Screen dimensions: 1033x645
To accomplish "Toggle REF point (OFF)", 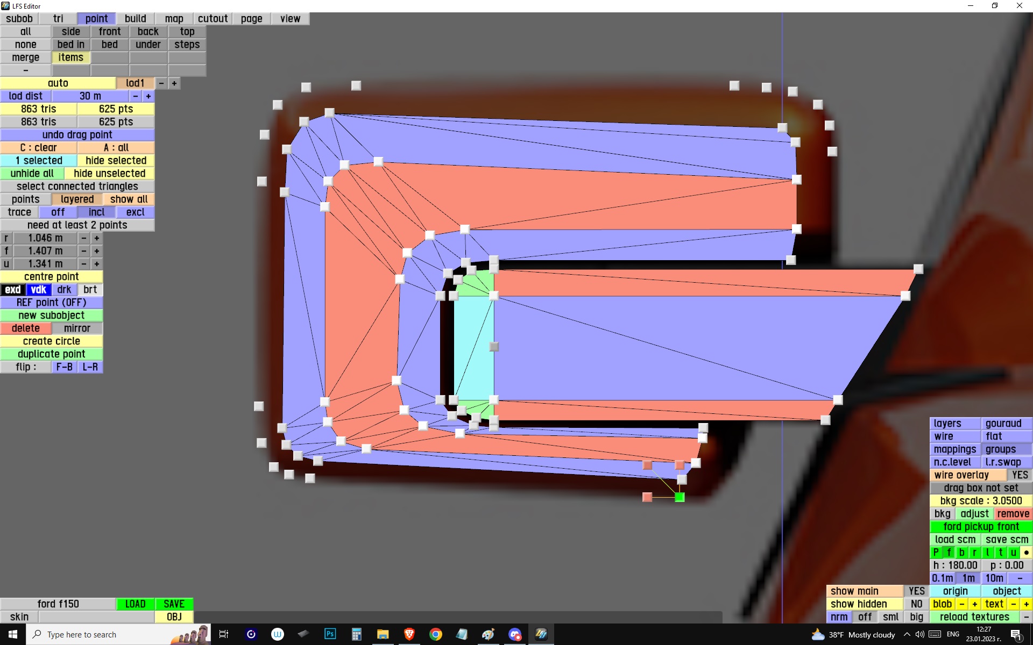I will point(51,303).
